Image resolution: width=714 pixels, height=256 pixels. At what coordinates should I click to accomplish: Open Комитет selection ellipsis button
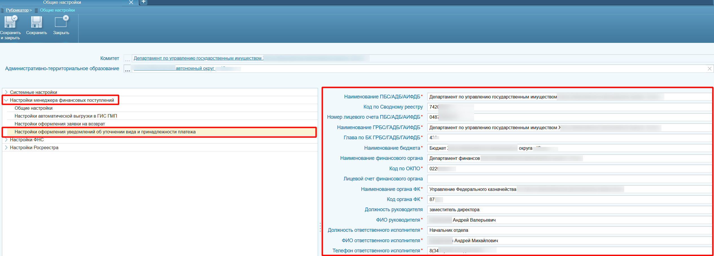click(127, 59)
